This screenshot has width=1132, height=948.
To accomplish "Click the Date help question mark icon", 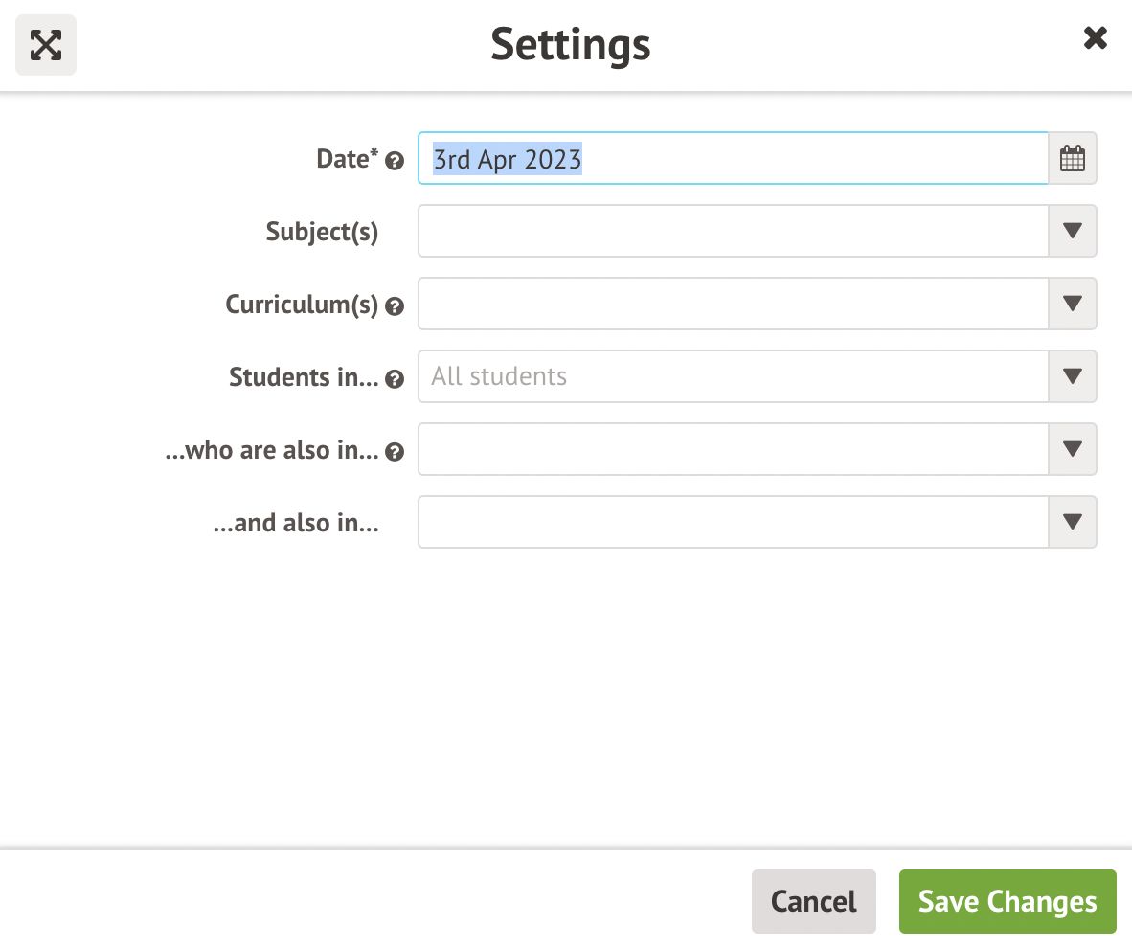I will tap(394, 162).
